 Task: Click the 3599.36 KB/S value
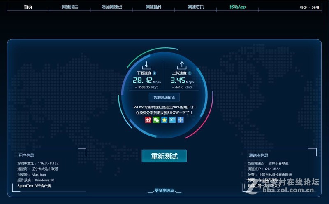[x=146, y=87]
